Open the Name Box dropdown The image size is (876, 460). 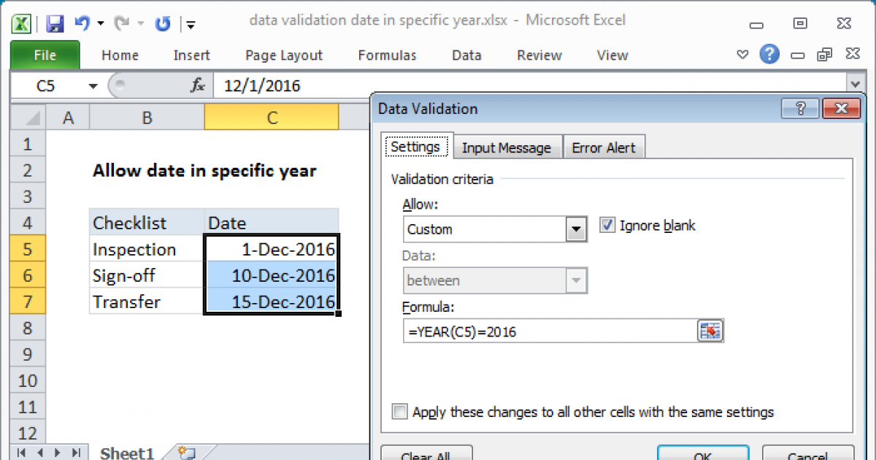(93, 85)
